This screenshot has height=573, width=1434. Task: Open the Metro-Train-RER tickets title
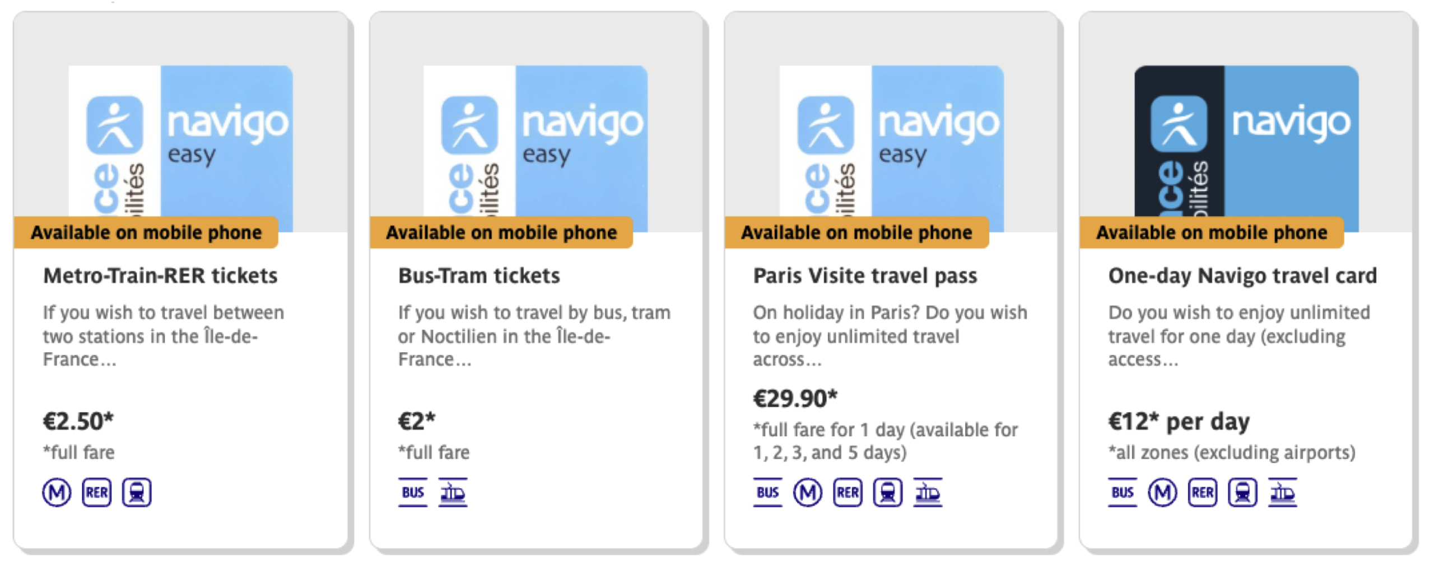(160, 276)
